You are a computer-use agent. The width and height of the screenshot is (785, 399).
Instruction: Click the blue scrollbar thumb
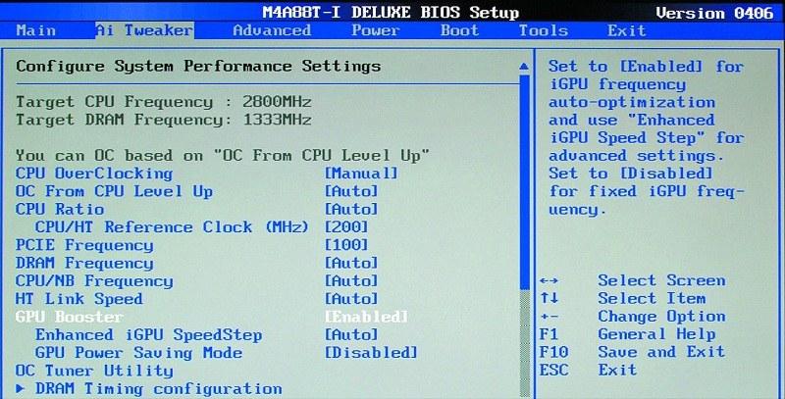tap(524, 182)
